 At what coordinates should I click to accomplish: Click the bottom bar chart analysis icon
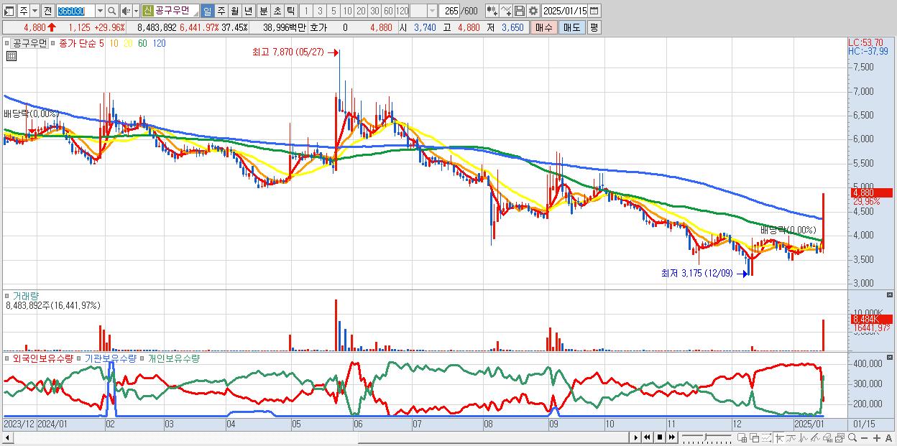click(839, 438)
